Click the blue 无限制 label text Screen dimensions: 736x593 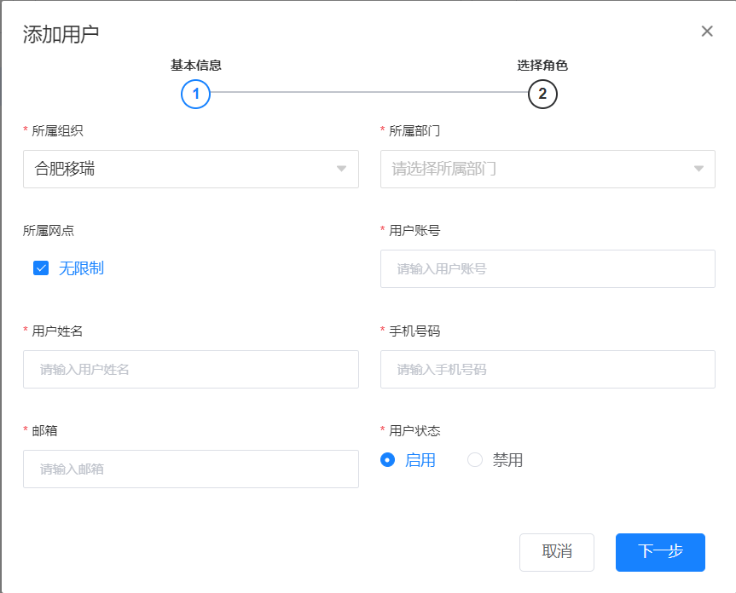[x=81, y=268]
